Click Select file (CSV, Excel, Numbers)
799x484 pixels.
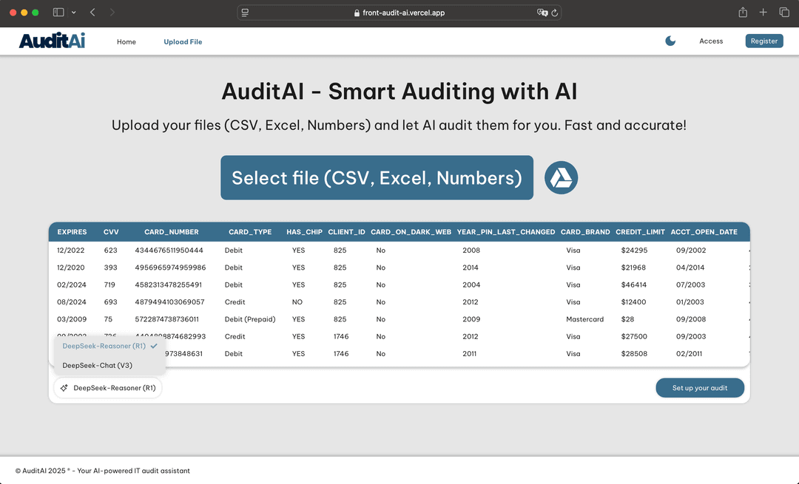[377, 177]
